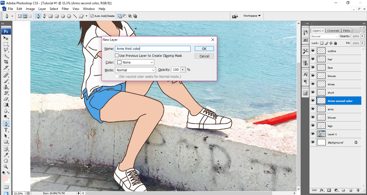Open the Color dropdown in New Layer dialog
Screen dimensions: 367x195
click(x=135, y=62)
